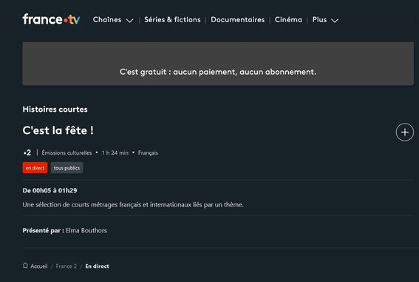This screenshot has width=419, height=282.
Task: Click the C'est la fête ! heading
Action: pos(58,130)
